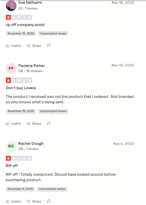The width and height of the screenshot is (146, 205).
Task: Click the Unprompted review tag on Paulene's review
Action: click(53, 111)
